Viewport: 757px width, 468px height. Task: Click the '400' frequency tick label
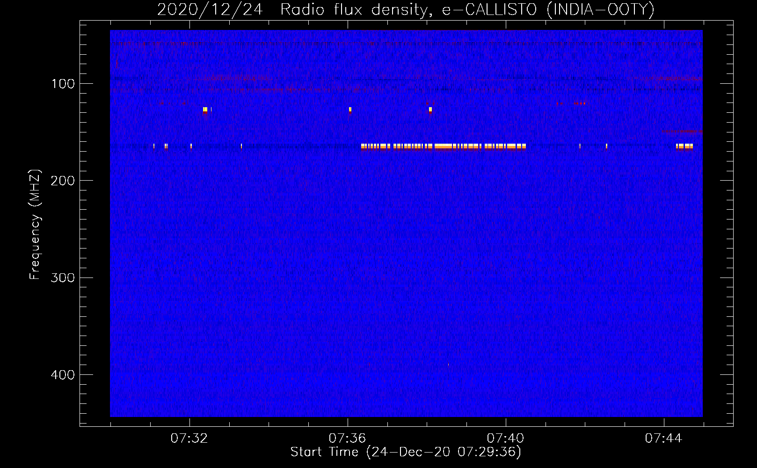(63, 375)
